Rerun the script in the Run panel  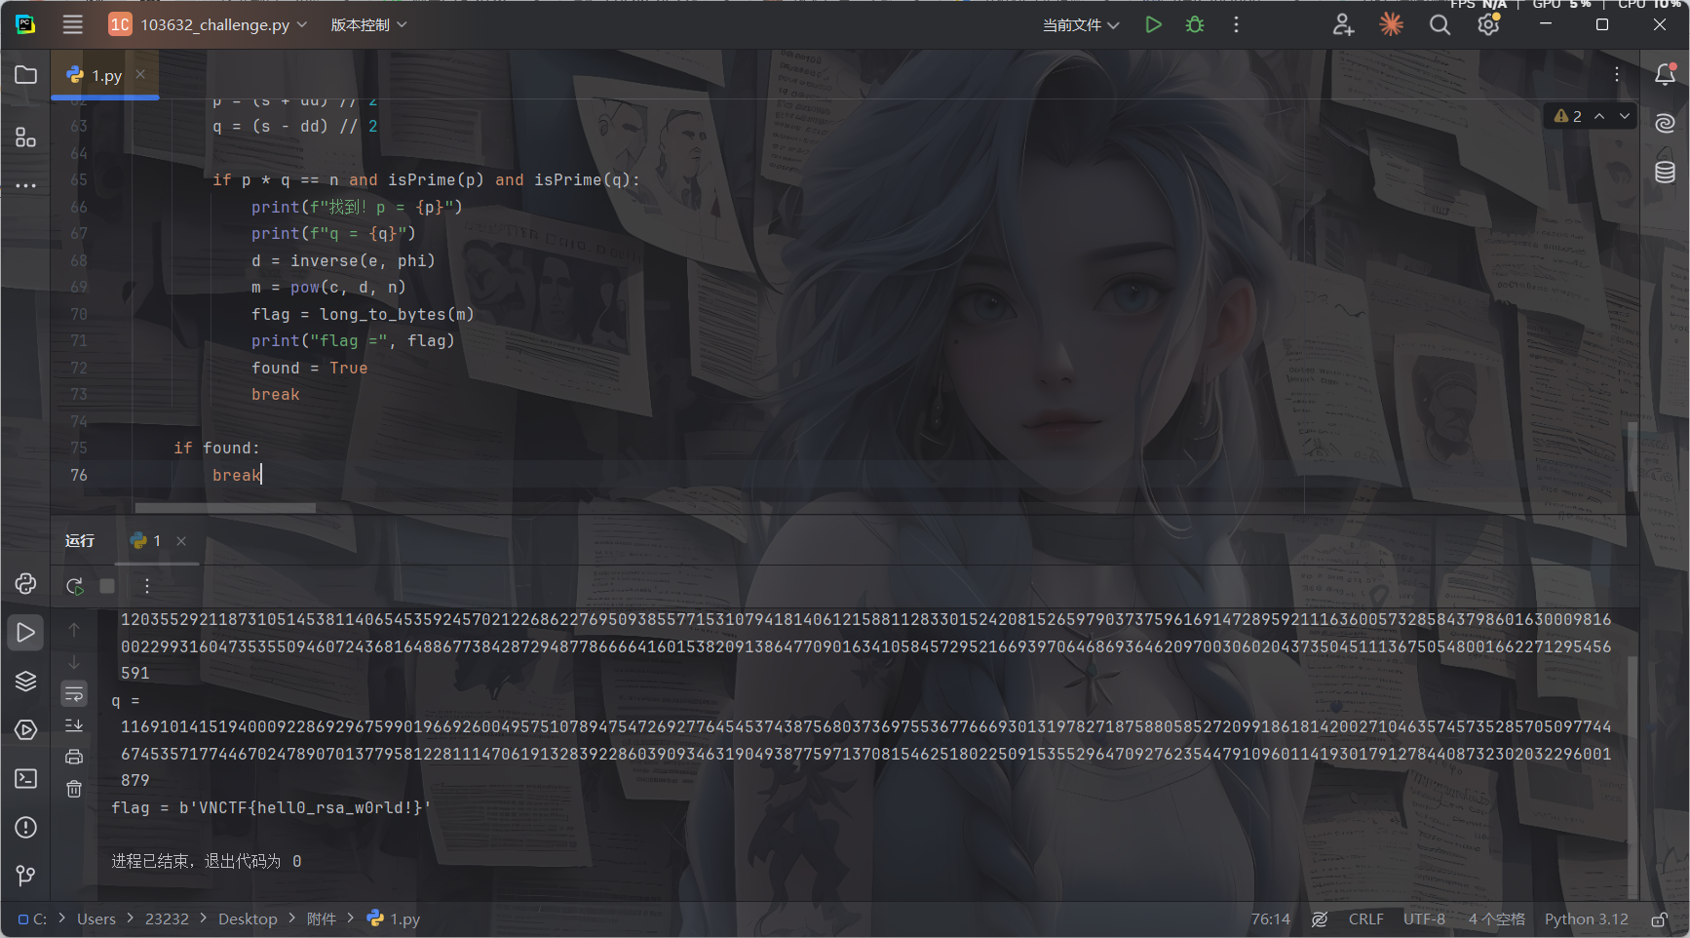[x=74, y=586]
